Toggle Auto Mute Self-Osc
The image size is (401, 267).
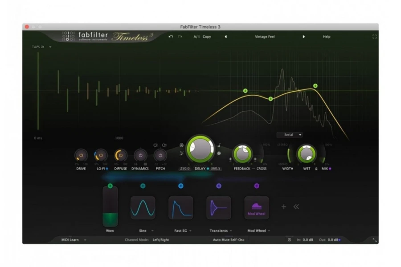click(229, 240)
